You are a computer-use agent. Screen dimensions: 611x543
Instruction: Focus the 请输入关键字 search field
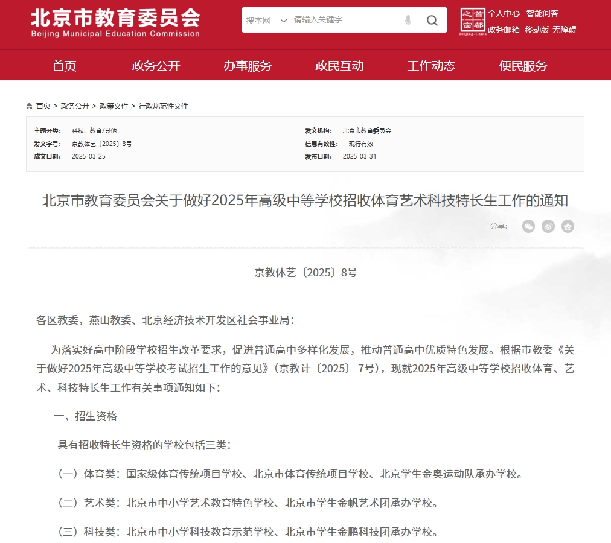point(347,20)
